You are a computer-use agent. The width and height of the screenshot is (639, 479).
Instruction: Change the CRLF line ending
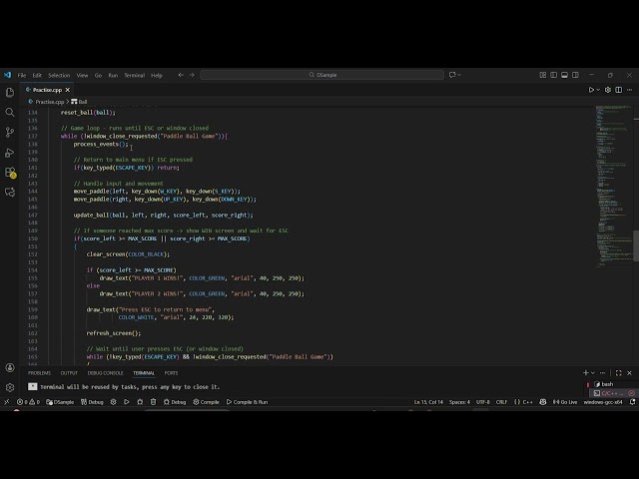click(x=501, y=402)
